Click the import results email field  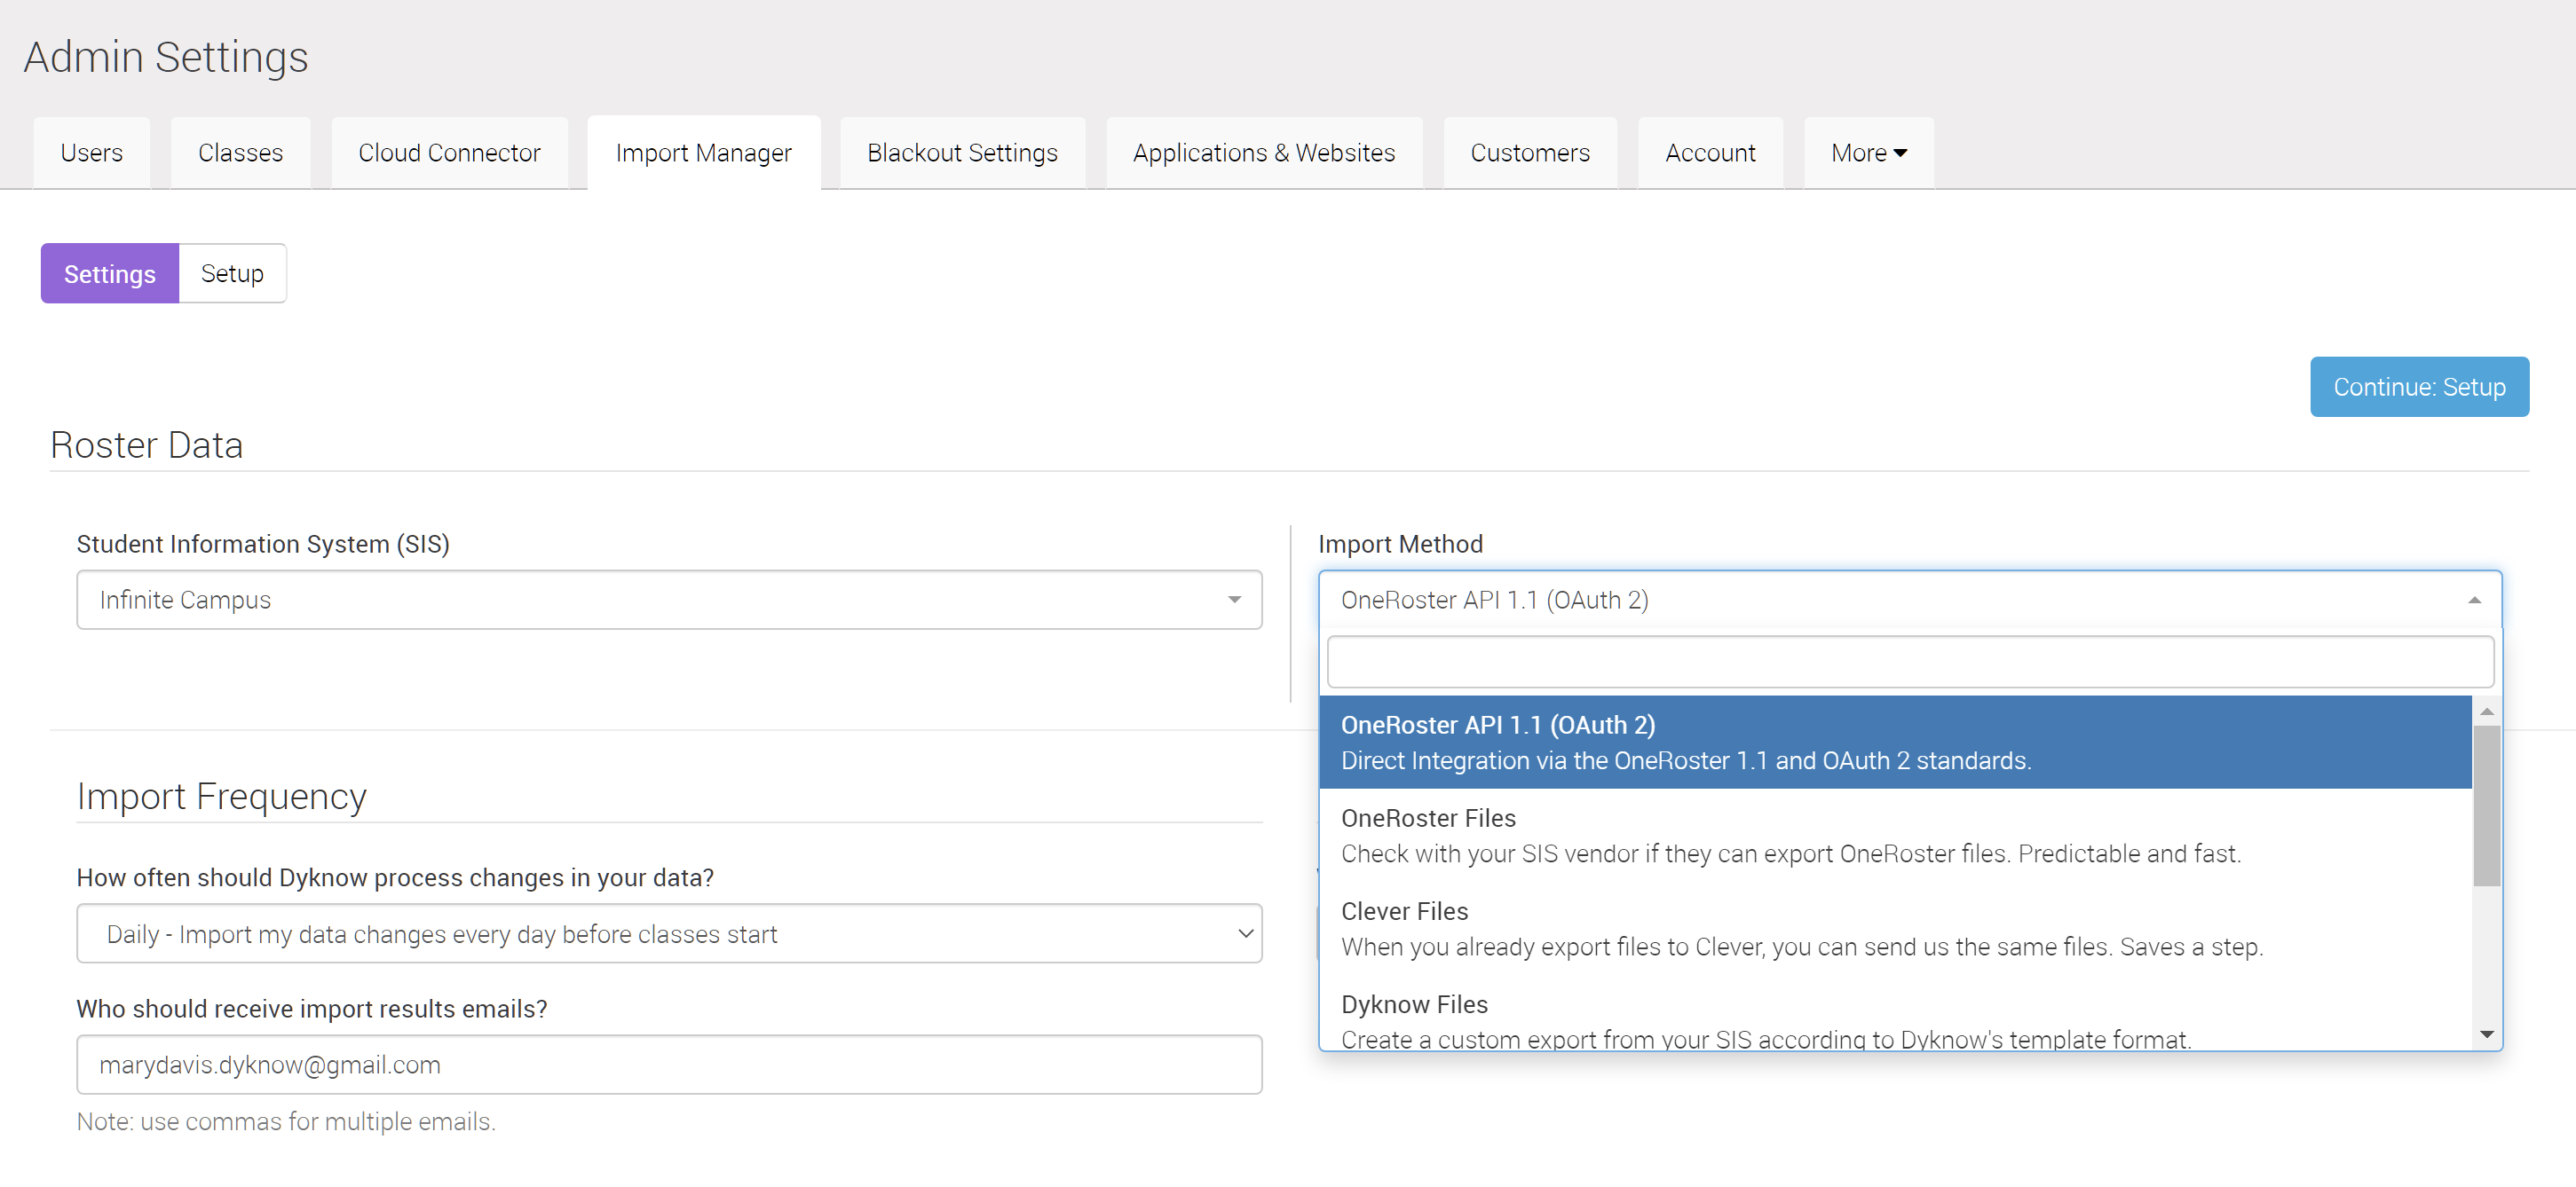coord(669,1064)
